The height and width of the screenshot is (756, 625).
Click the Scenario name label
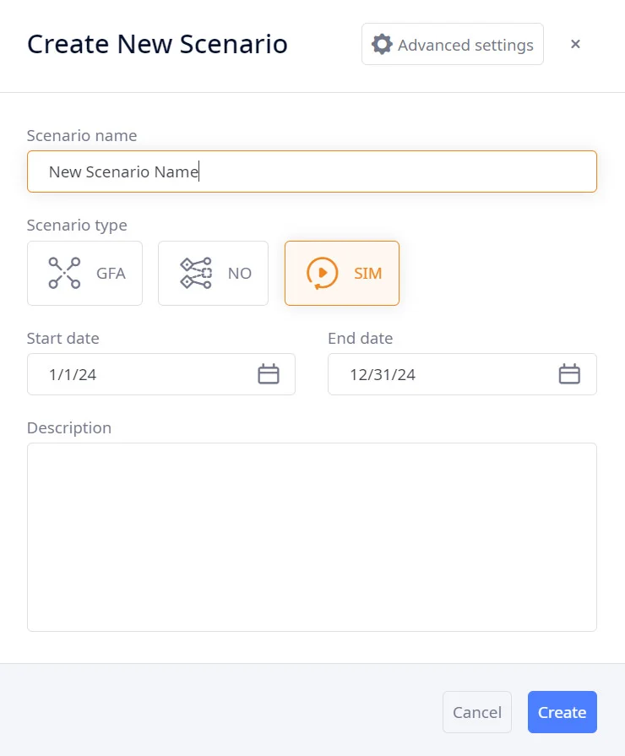pyautogui.click(x=82, y=136)
